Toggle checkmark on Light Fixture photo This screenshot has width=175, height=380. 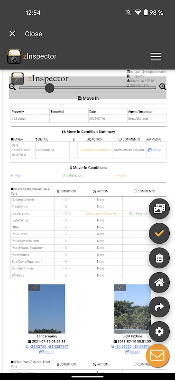pyautogui.click(x=120, y=287)
